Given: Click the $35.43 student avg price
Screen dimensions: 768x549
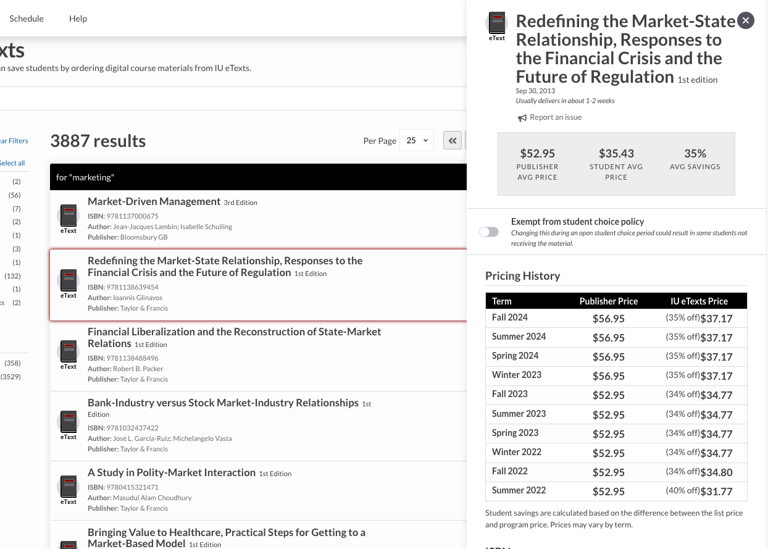Looking at the screenshot, I should [616, 153].
